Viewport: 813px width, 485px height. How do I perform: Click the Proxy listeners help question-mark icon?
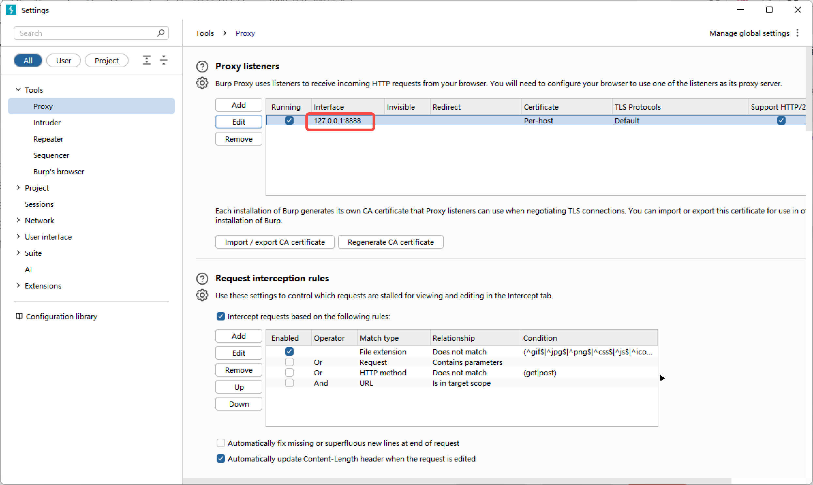[x=202, y=66]
